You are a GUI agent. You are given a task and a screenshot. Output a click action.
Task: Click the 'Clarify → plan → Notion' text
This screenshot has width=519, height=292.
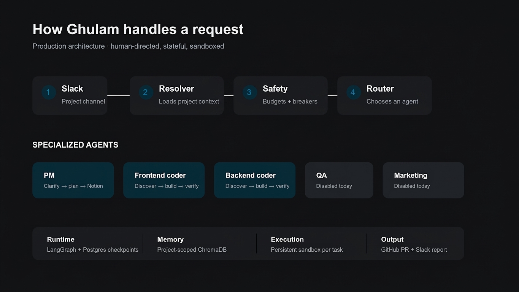(73, 186)
